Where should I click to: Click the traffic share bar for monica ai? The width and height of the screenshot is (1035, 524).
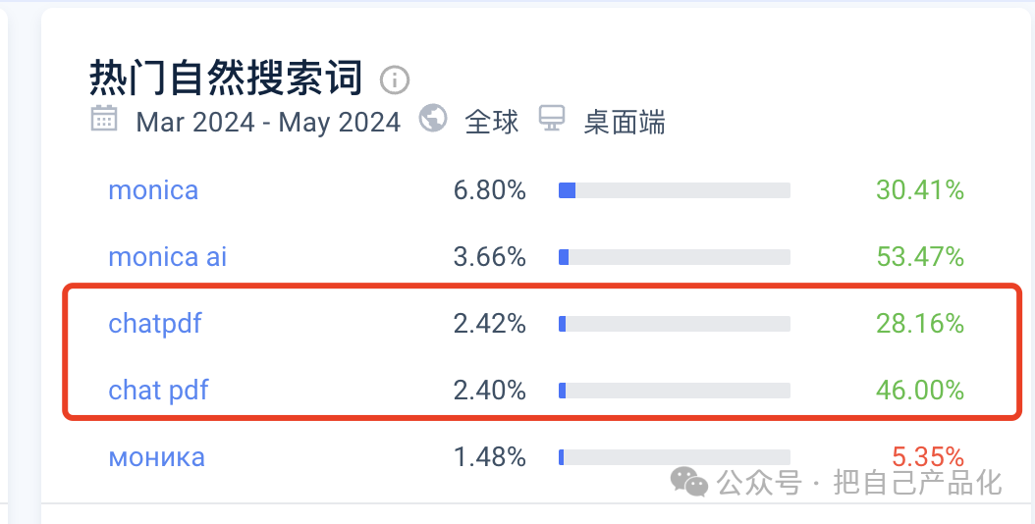click(x=675, y=257)
